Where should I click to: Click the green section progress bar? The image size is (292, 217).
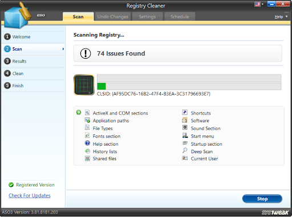click(x=189, y=86)
